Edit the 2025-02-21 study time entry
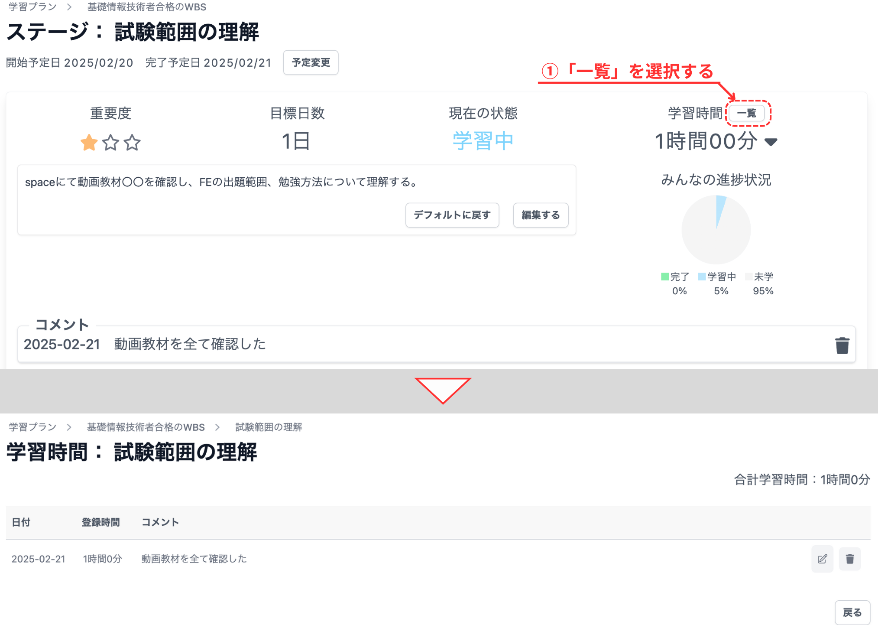This screenshot has width=878, height=625. point(822,559)
